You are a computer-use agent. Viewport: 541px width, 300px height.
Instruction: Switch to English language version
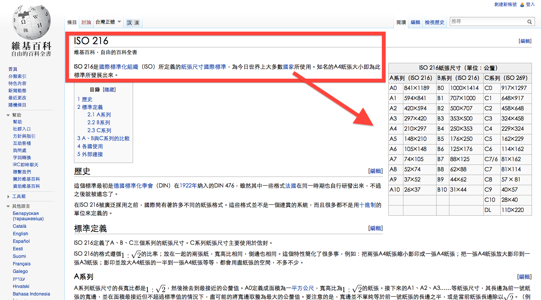tap(20, 234)
